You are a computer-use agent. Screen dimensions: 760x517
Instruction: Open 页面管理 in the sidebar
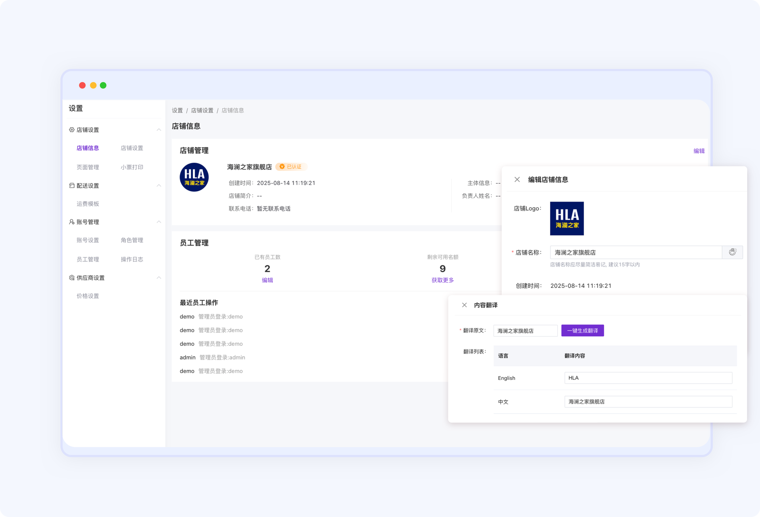(88, 167)
